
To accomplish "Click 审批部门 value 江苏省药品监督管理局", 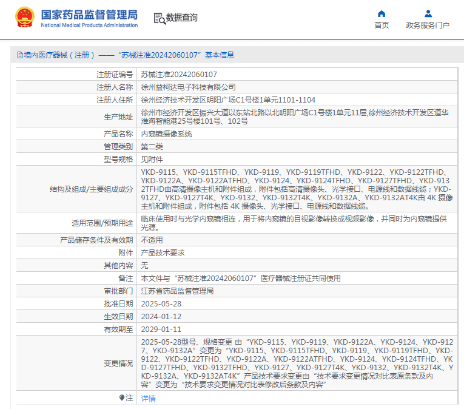I will coord(177,291).
